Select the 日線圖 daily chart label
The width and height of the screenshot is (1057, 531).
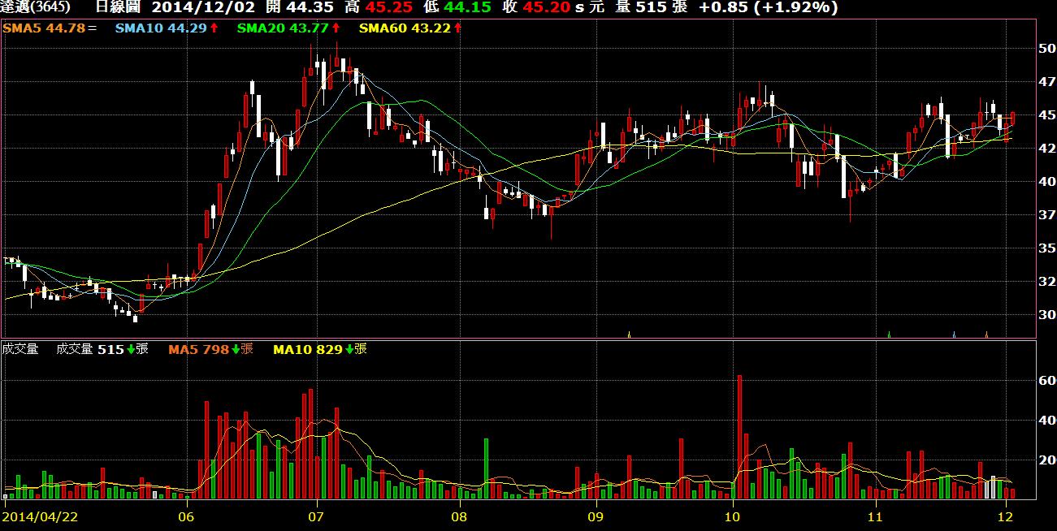tap(119, 8)
